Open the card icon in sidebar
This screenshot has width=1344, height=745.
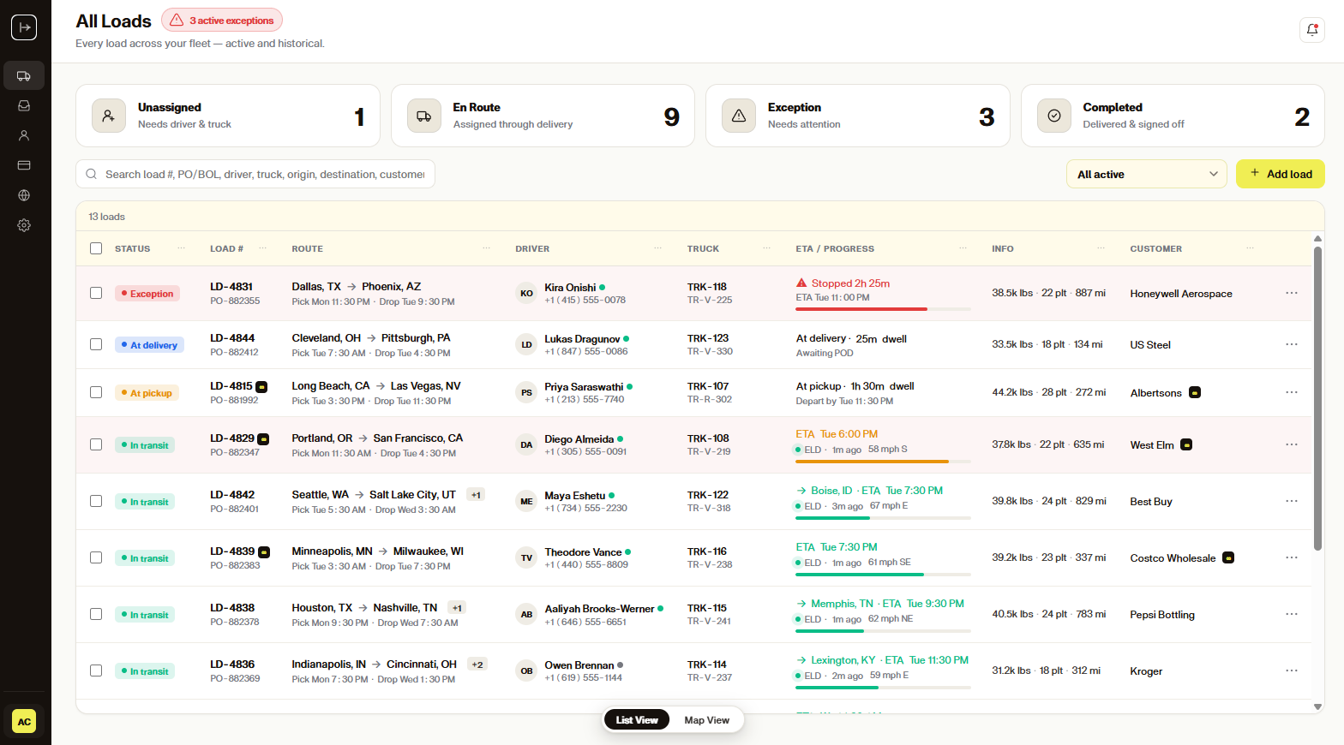click(x=24, y=165)
